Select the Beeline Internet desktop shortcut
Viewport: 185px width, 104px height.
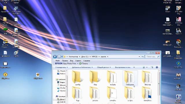click(x=5, y=44)
